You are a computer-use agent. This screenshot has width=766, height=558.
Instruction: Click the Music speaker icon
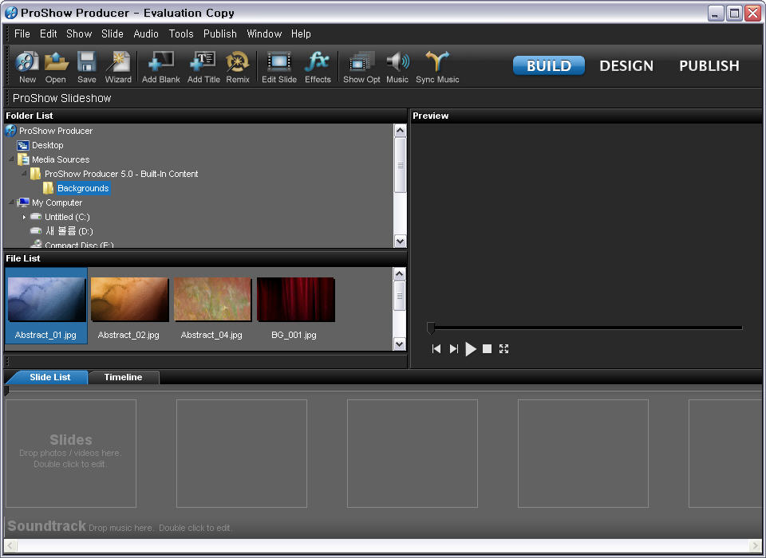tap(397, 67)
